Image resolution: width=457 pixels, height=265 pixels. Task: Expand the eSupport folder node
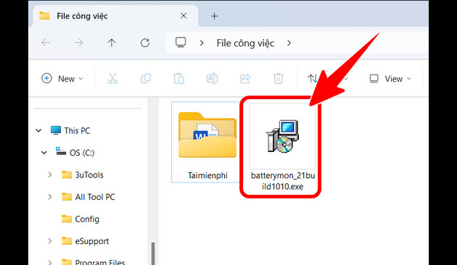click(x=50, y=241)
